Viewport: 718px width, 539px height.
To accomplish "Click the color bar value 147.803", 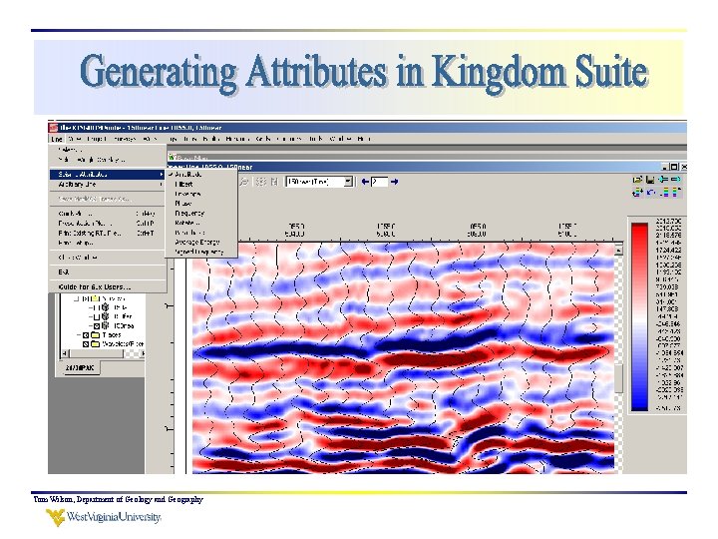I will click(x=668, y=308).
